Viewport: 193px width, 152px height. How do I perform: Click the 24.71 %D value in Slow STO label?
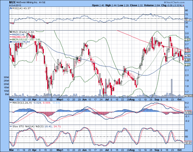(x=57, y=127)
